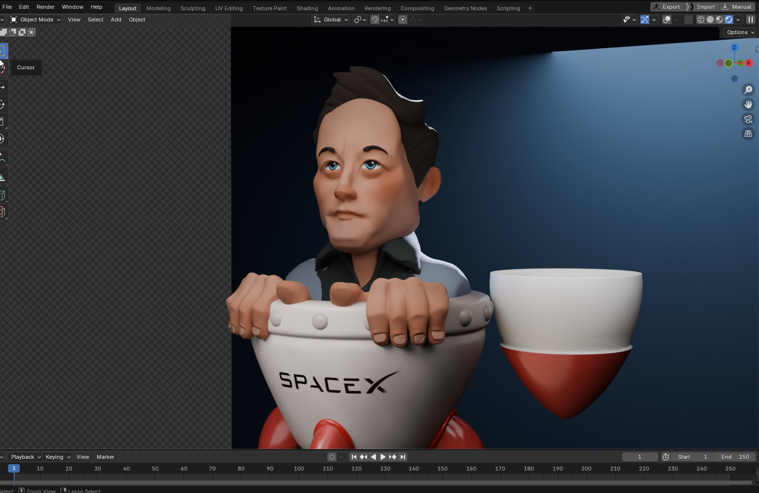Open the Object Mode dropdown
759x493 pixels.
coord(35,20)
